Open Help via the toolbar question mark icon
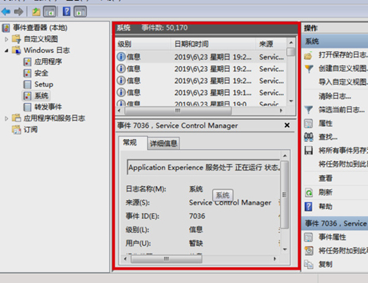The width and height of the screenshot is (368, 283). [x=66, y=12]
